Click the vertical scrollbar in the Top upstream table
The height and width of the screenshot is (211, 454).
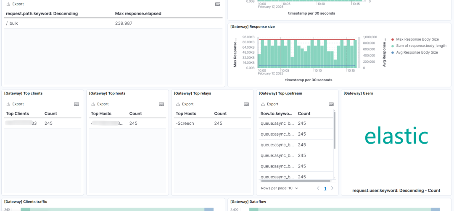[335, 130]
